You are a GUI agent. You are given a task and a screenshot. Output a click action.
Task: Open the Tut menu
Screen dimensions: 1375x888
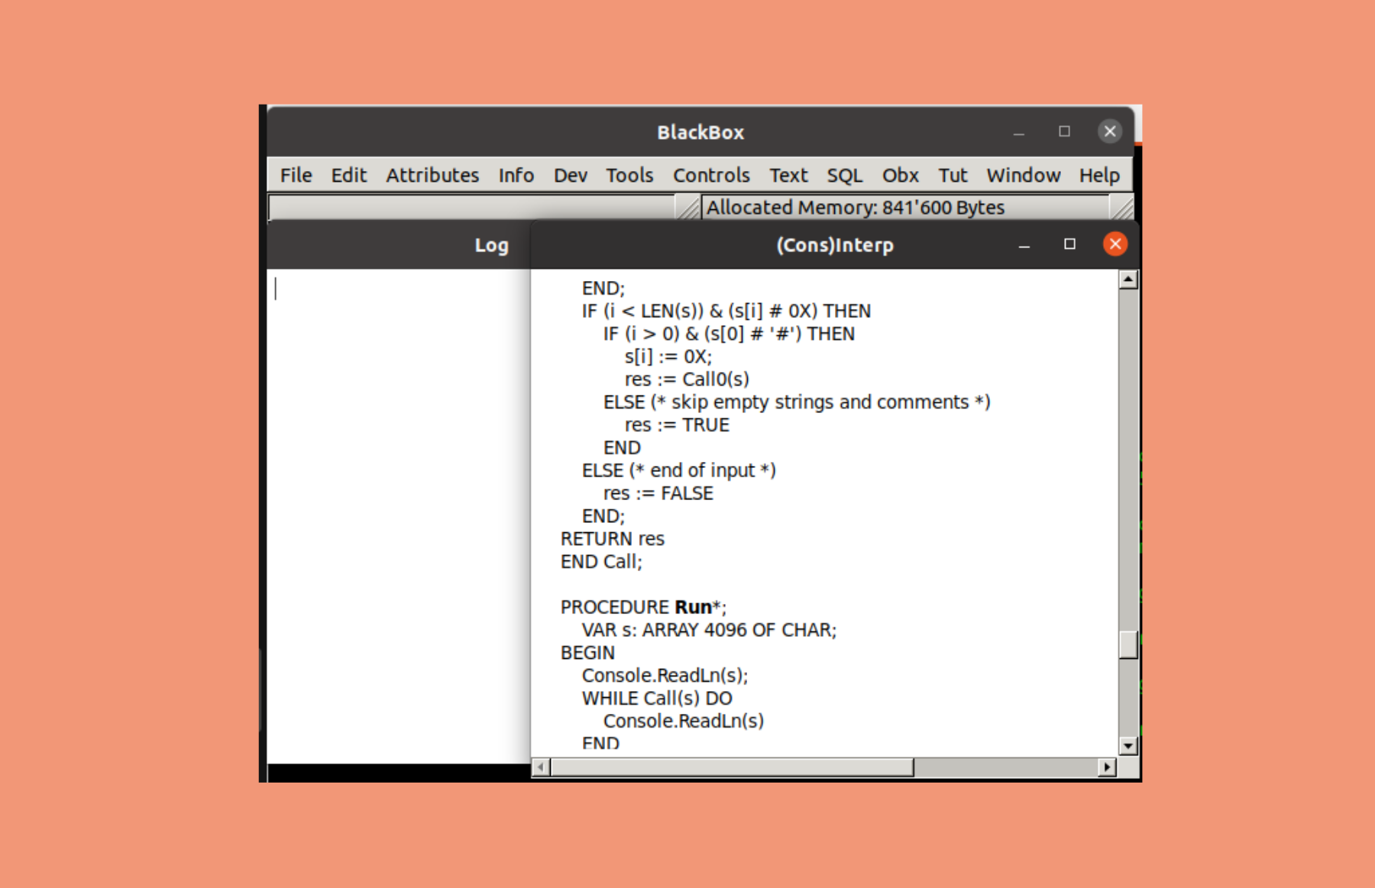point(953,176)
